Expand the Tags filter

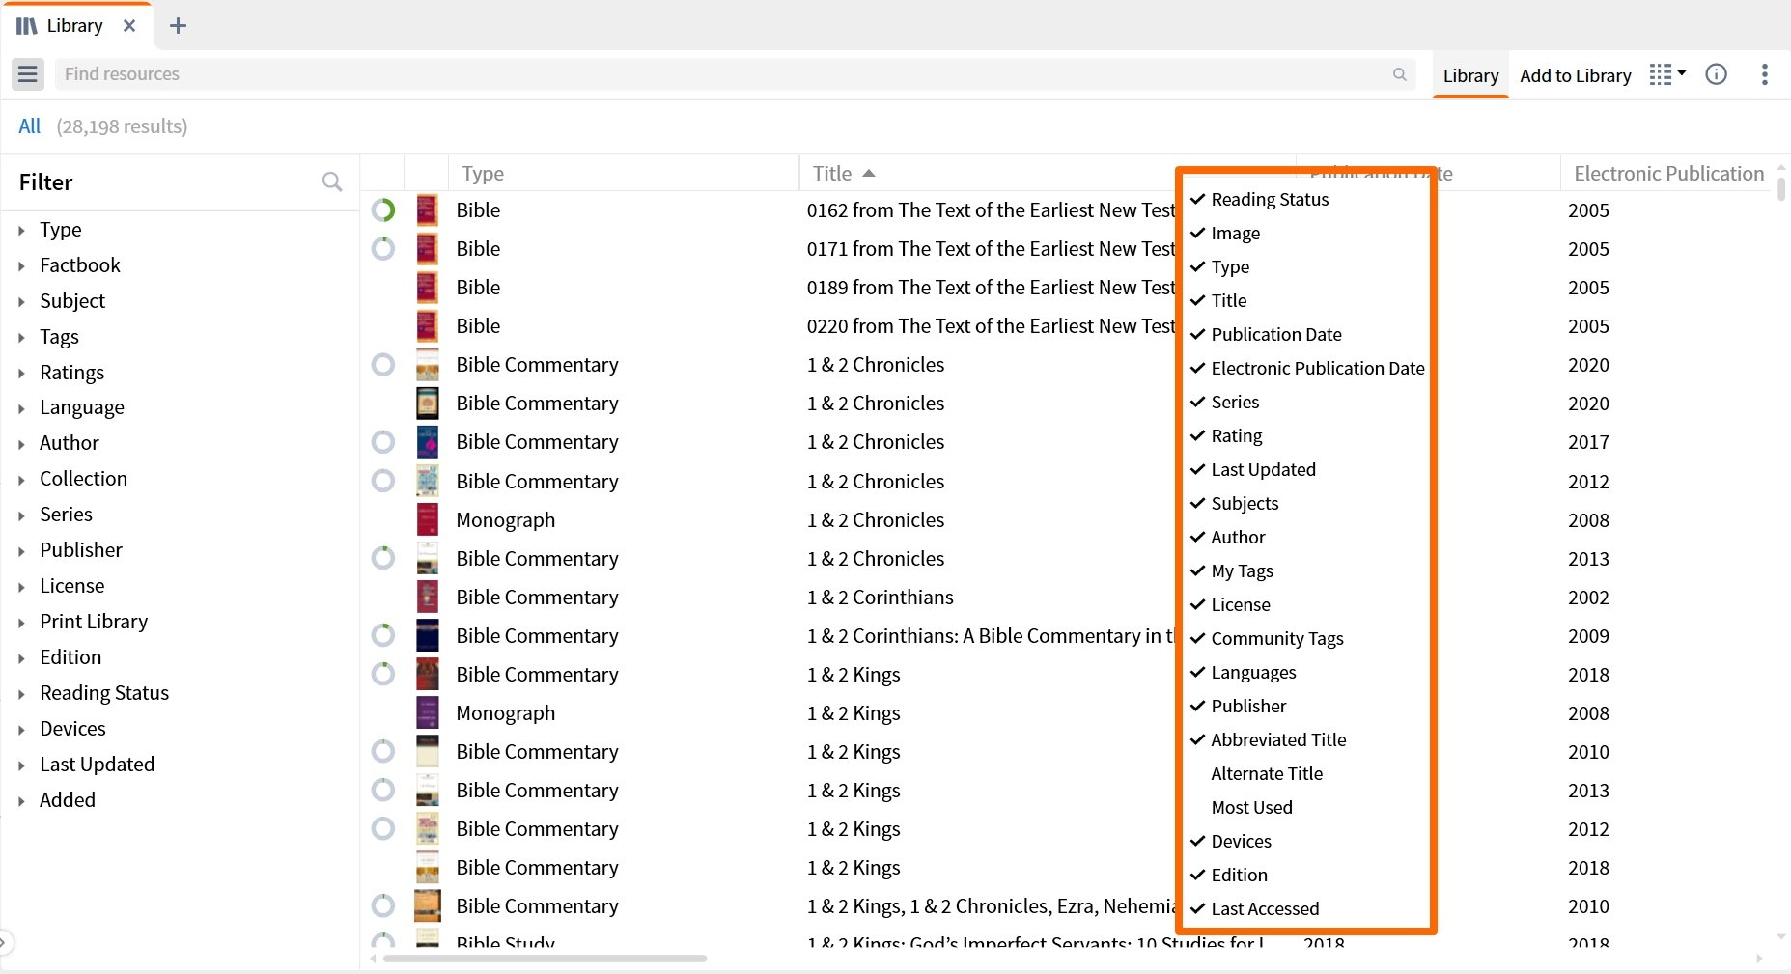(21, 337)
